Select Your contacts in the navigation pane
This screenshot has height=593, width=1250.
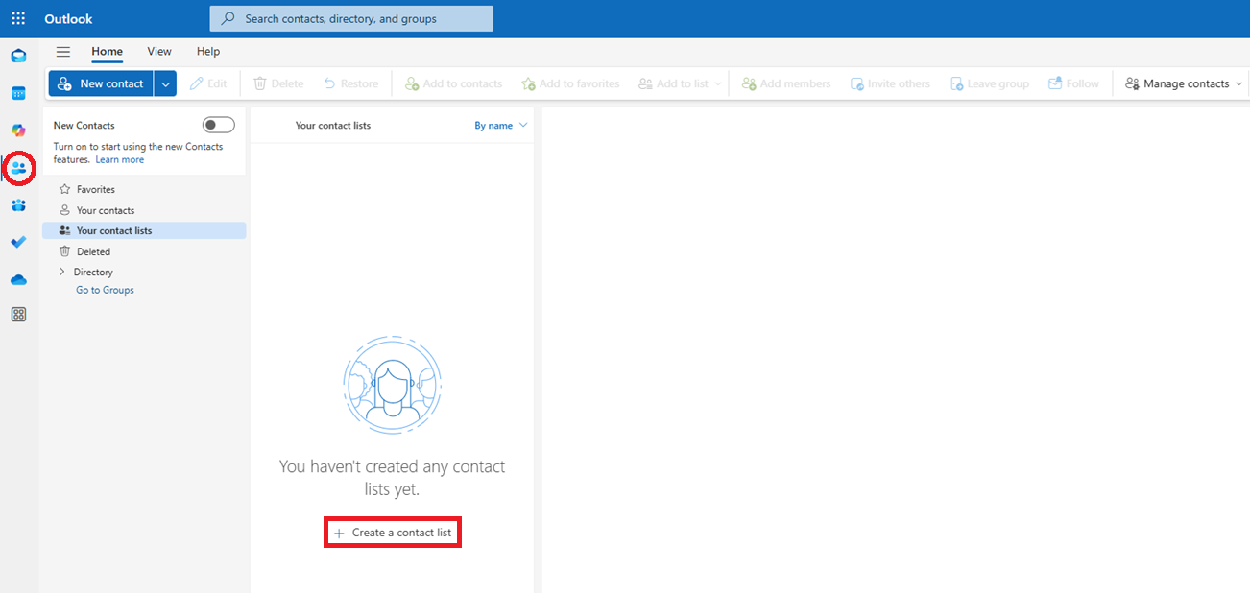click(106, 209)
